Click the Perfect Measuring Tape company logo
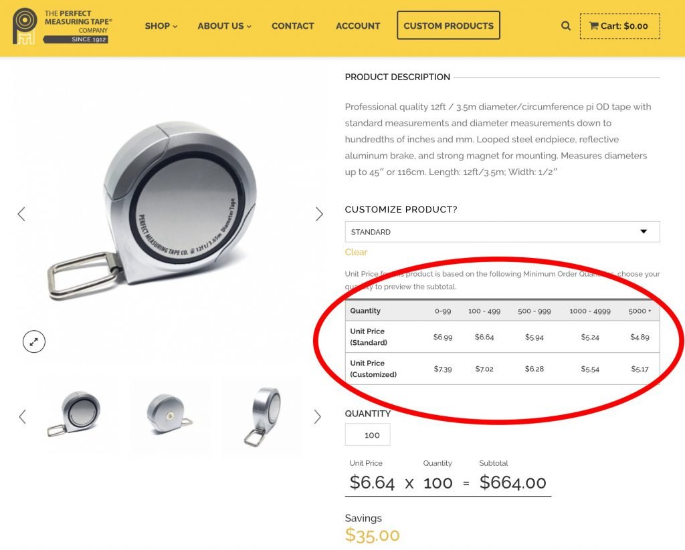This screenshot has height=550, width=685. (x=62, y=26)
